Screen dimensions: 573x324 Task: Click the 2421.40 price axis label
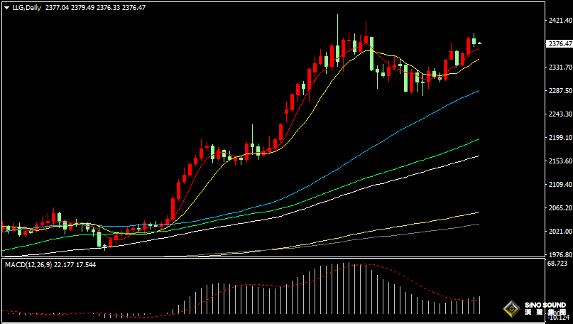[x=559, y=21]
